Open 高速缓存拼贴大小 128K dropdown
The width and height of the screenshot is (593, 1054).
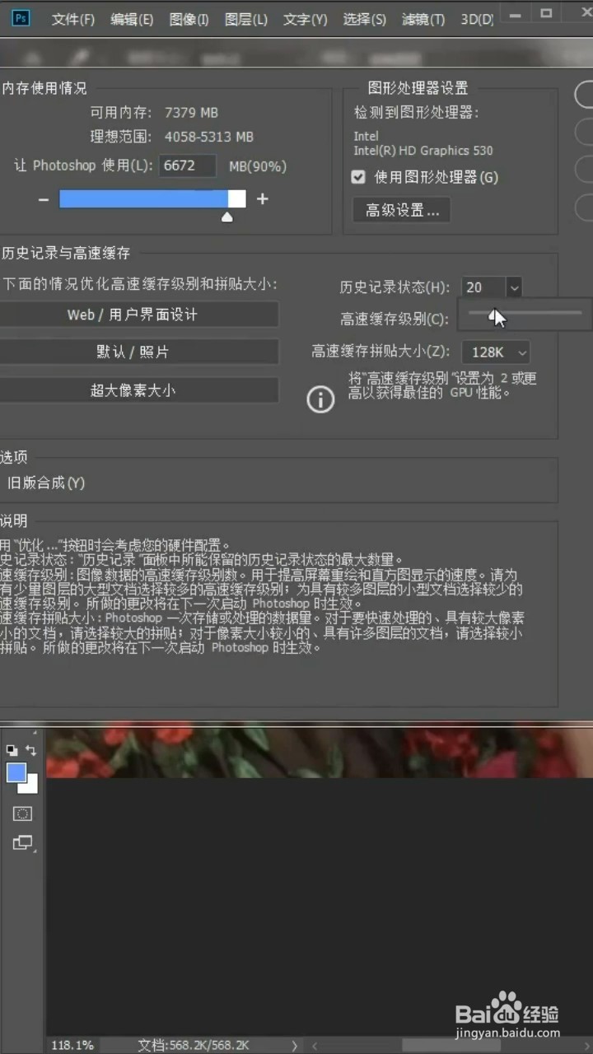pos(496,352)
